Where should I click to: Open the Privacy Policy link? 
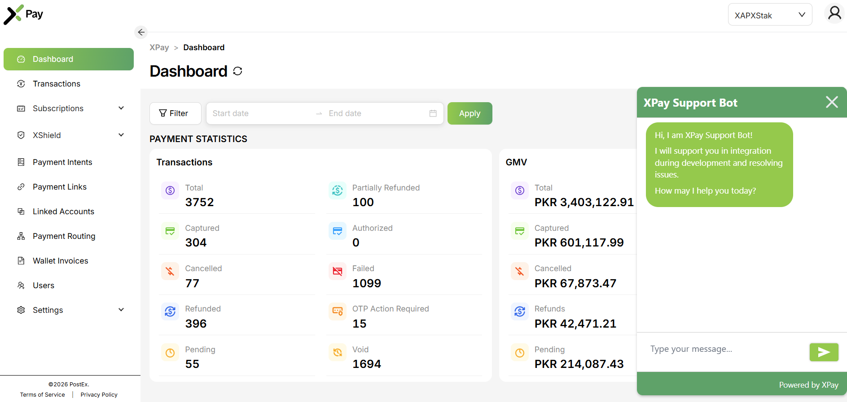pos(99,395)
